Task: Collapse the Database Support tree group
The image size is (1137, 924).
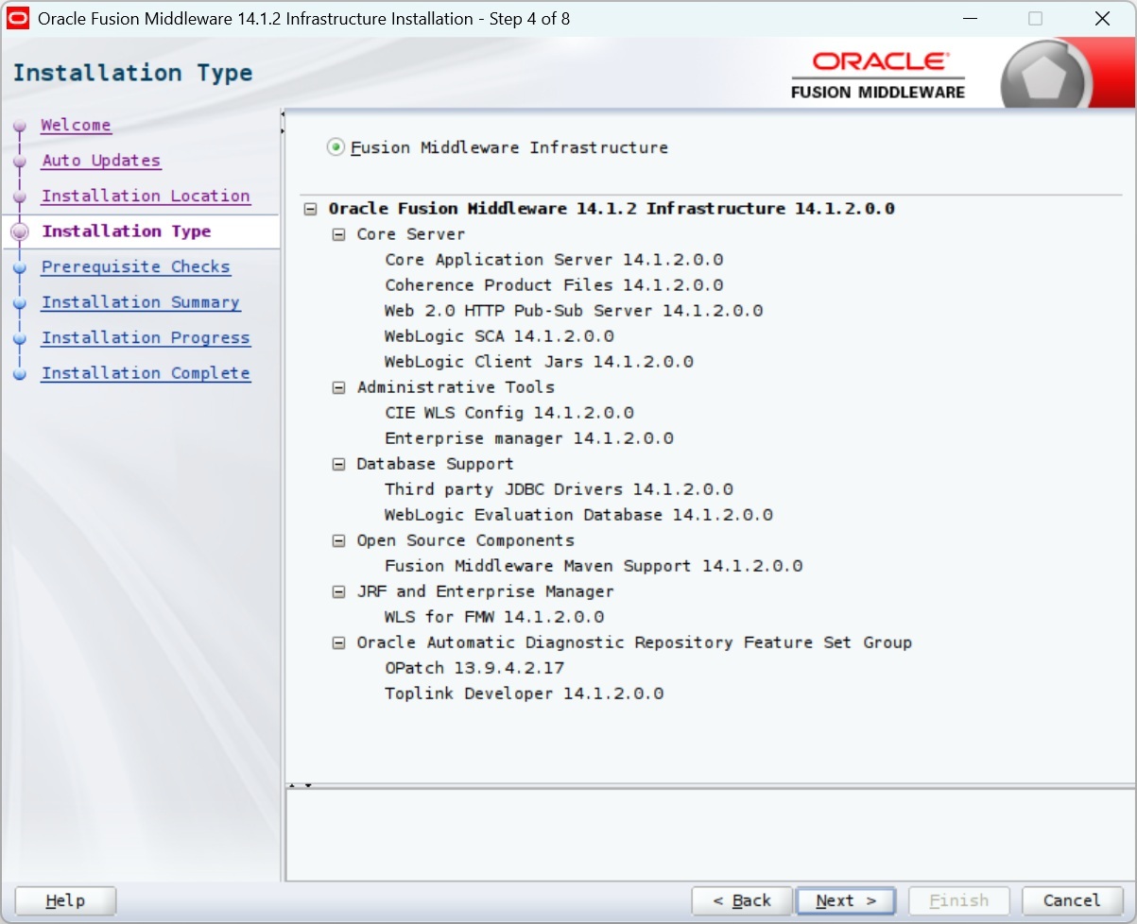Action: tap(338, 464)
